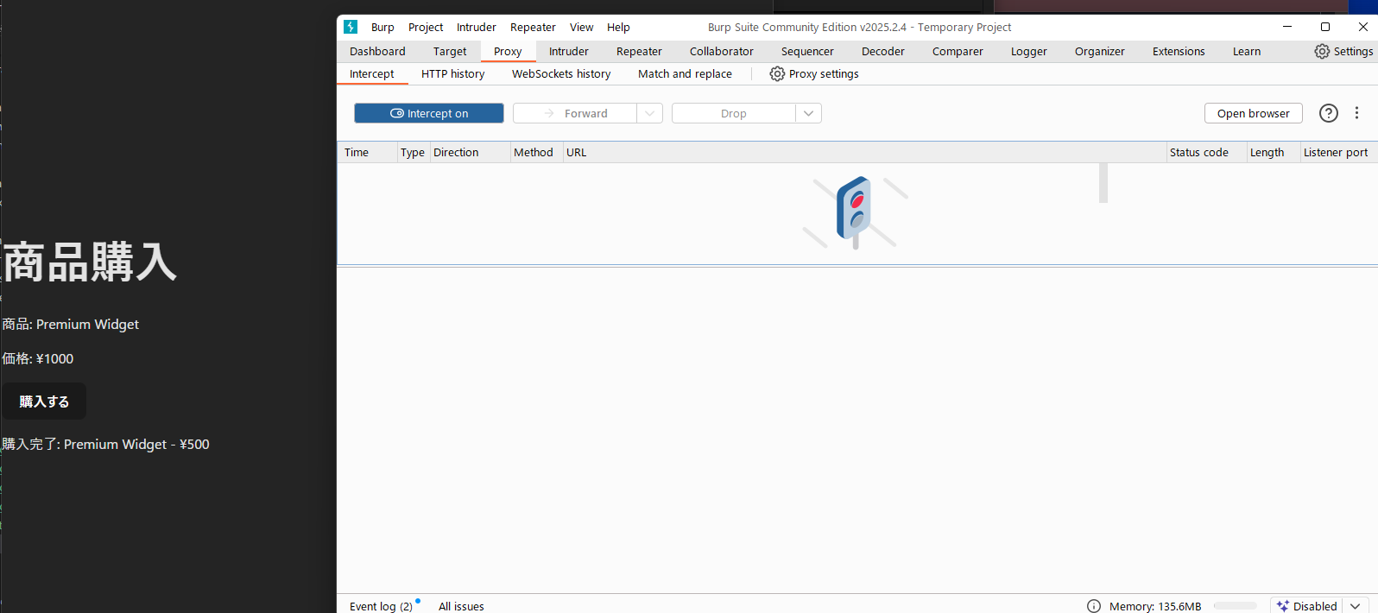
Task: Open the Collaborator tab
Action: [x=722, y=51]
